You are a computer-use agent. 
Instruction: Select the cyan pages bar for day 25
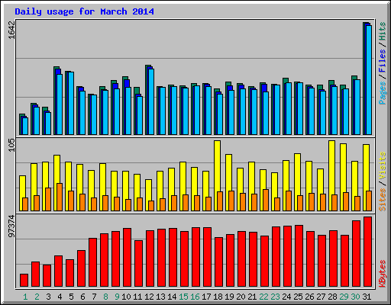[x=300, y=108]
